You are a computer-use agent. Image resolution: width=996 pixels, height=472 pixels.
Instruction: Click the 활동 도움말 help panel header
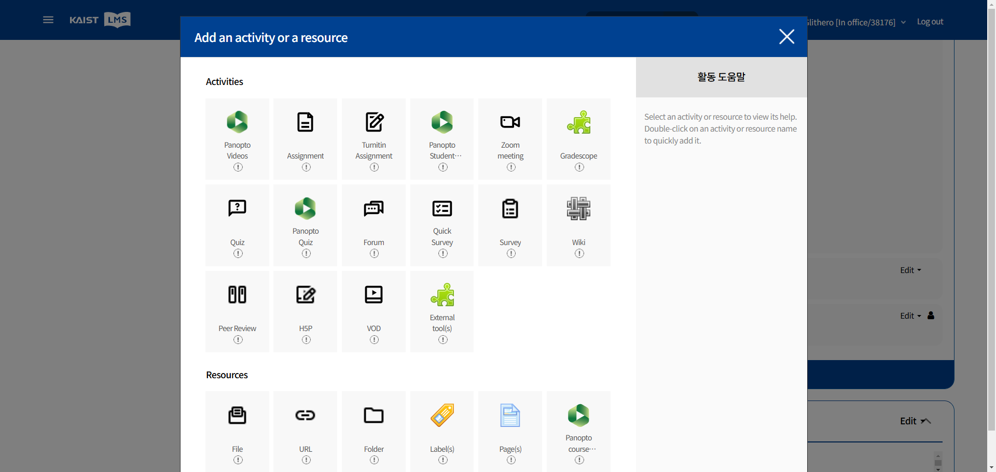(721, 77)
